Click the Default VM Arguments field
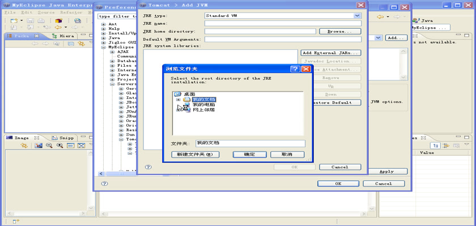Image resolution: width=476 pixels, height=226 pixels. click(283, 40)
